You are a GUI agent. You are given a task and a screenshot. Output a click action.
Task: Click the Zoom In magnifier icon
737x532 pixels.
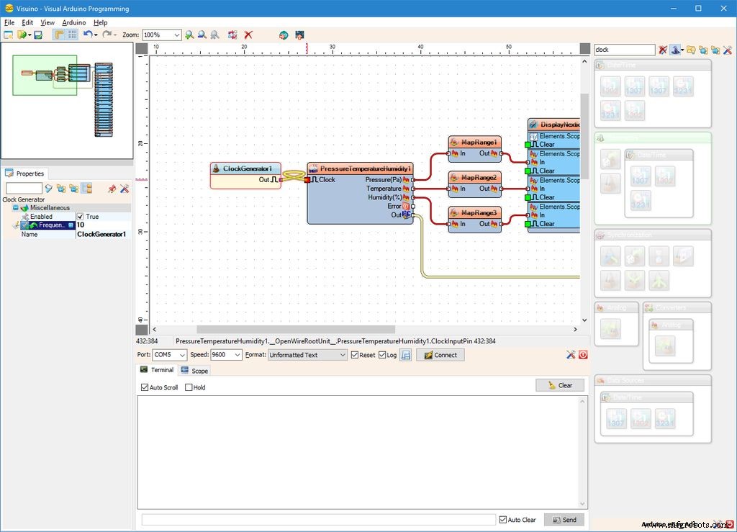(x=189, y=35)
